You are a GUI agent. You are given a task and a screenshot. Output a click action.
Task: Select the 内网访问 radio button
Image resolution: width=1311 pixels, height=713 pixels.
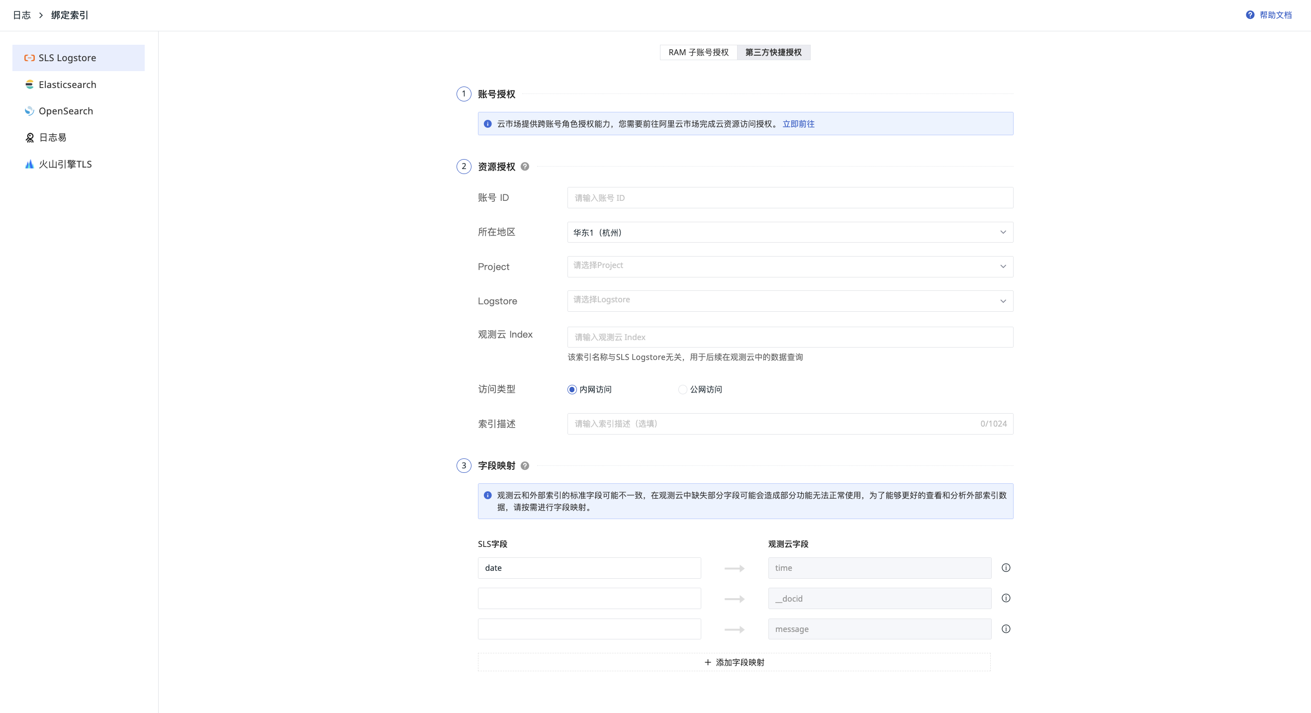tap(572, 389)
